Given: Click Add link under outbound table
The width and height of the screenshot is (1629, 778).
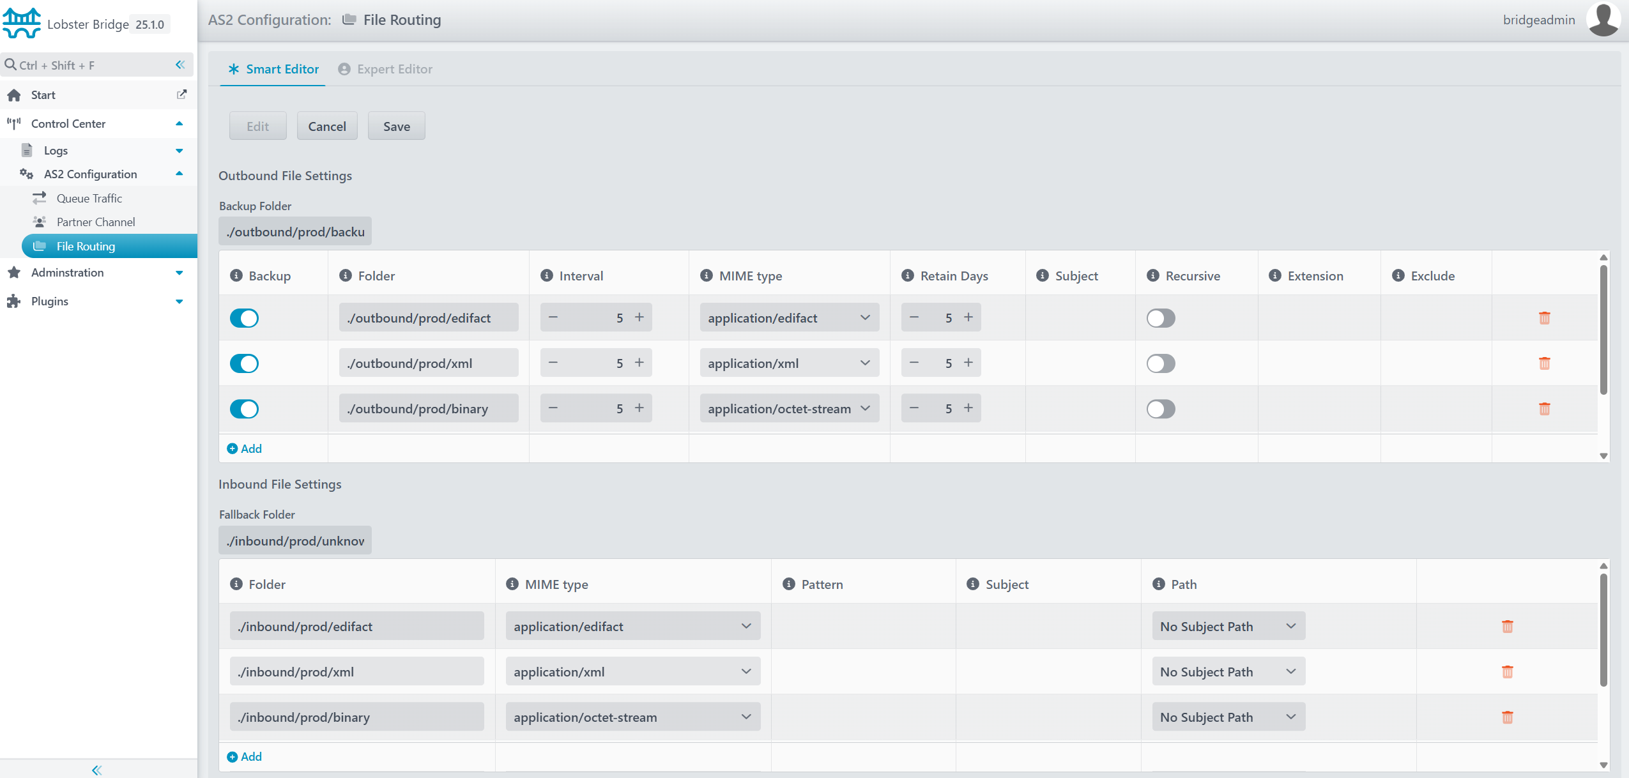Looking at the screenshot, I should 245,448.
